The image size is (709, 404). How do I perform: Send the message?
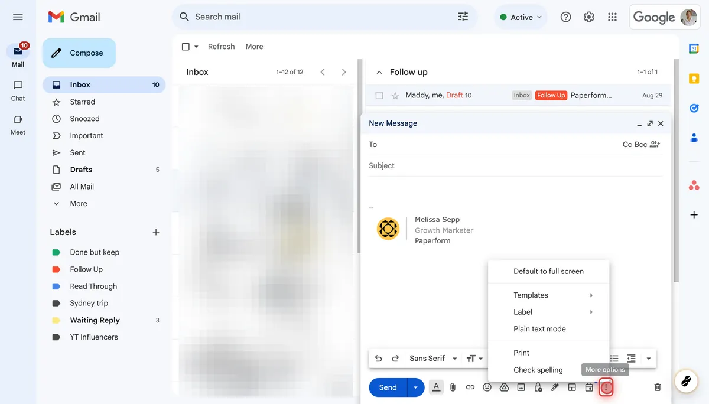coord(388,387)
